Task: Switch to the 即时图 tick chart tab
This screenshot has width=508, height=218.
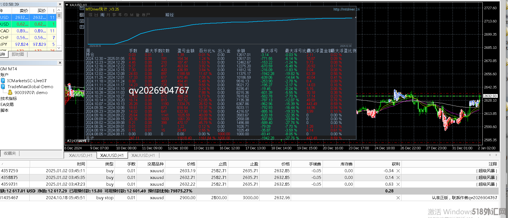Action: click(x=18, y=54)
